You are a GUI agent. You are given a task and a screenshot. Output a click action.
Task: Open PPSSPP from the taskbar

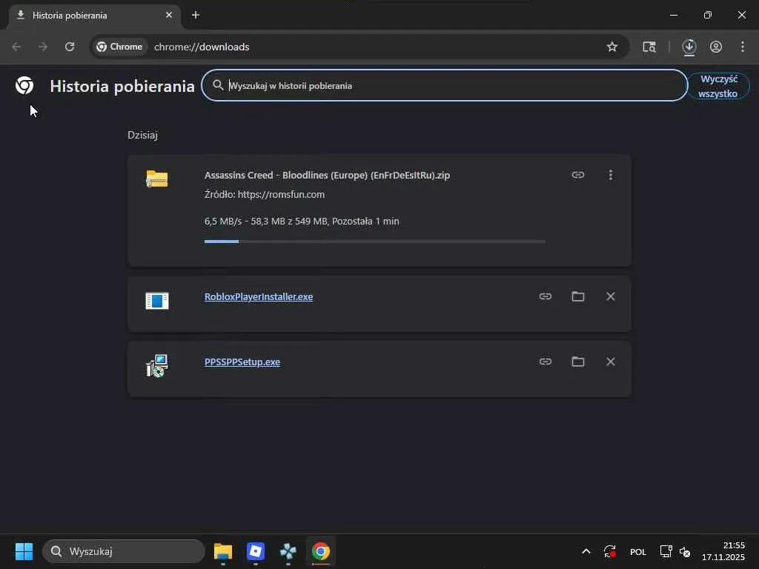(288, 551)
